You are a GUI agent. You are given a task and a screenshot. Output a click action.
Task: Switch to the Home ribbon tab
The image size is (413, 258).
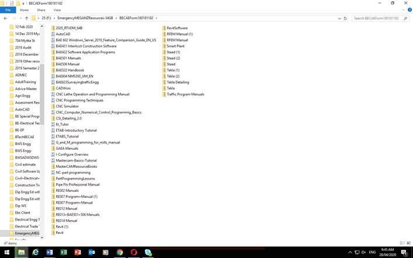click(24, 10)
